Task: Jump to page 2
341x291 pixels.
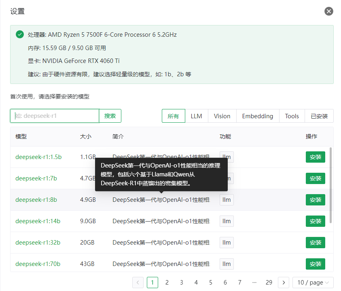Action: tap(167, 283)
